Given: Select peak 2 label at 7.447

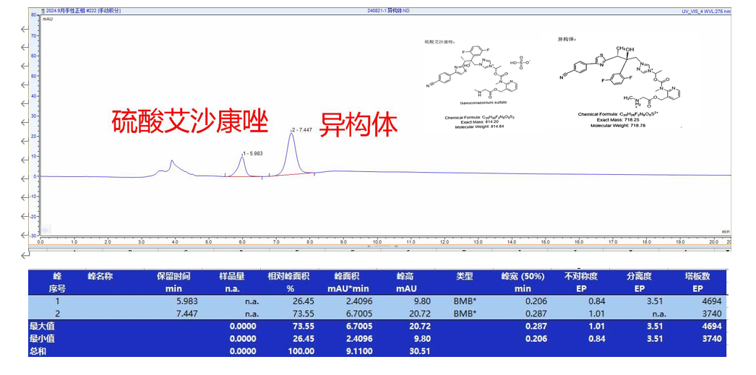Looking at the screenshot, I should 301,130.
